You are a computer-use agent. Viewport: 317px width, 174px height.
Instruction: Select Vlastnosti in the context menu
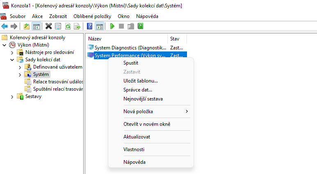click(134, 149)
